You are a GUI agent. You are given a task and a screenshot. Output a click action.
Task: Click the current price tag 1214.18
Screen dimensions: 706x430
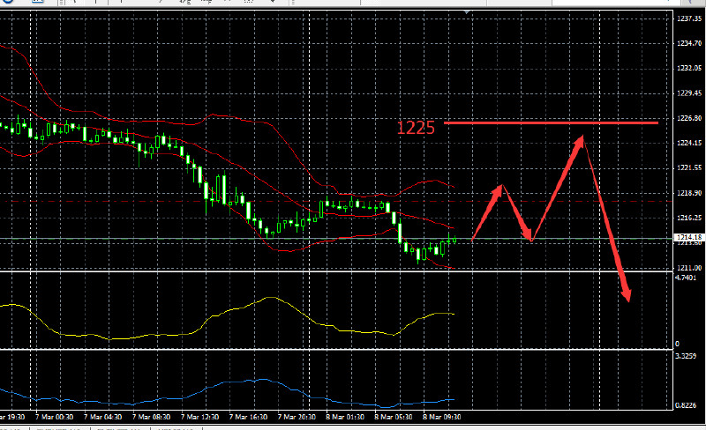pos(688,237)
